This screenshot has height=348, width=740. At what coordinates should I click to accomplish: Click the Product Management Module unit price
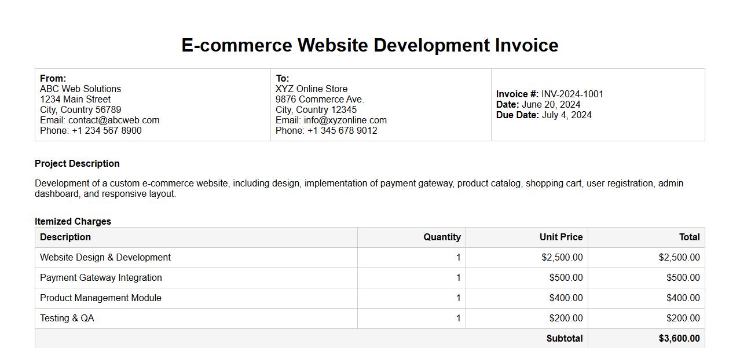(x=566, y=298)
